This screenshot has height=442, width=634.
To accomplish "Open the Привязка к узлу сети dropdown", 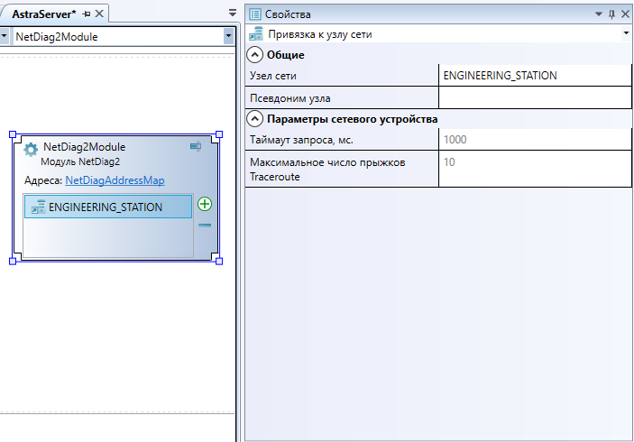I will [x=626, y=33].
